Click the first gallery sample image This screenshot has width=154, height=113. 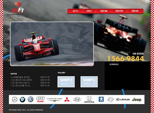pos(66,82)
